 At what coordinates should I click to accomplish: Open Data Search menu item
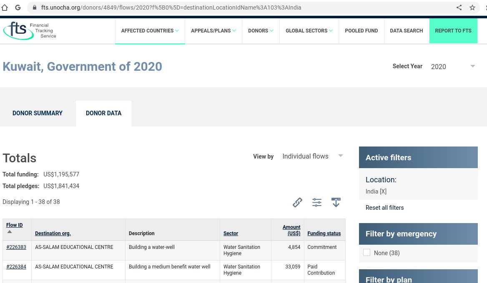pos(406,31)
